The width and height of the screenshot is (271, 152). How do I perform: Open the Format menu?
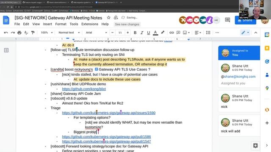pyautogui.click(x=61, y=24)
